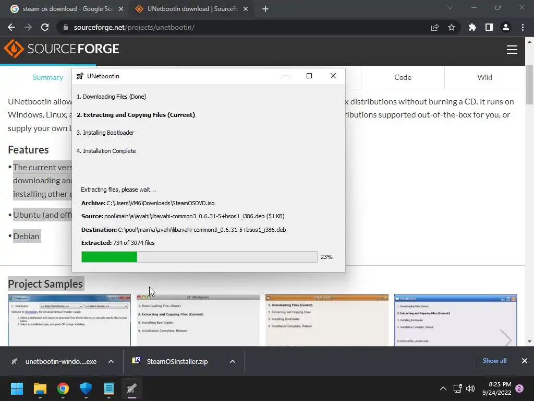
Task: Minimize the UNetbootin window
Action: coord(286,76)
